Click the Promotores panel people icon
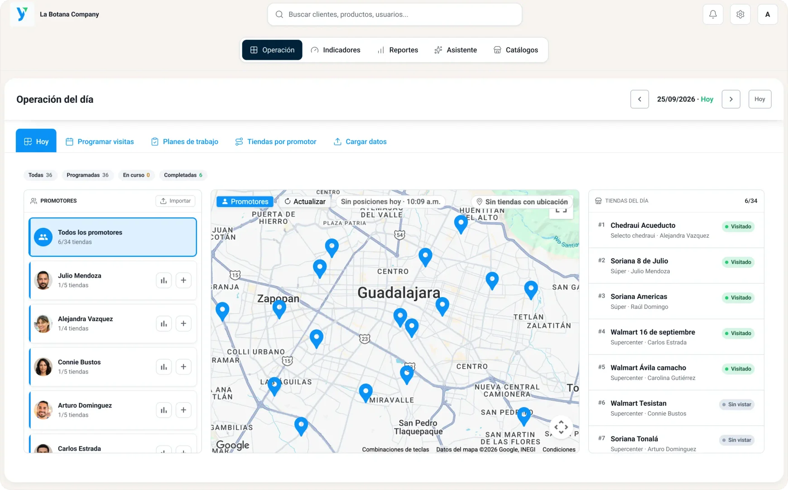The width and height of the screenshot is (788, 490). (34, 201)
